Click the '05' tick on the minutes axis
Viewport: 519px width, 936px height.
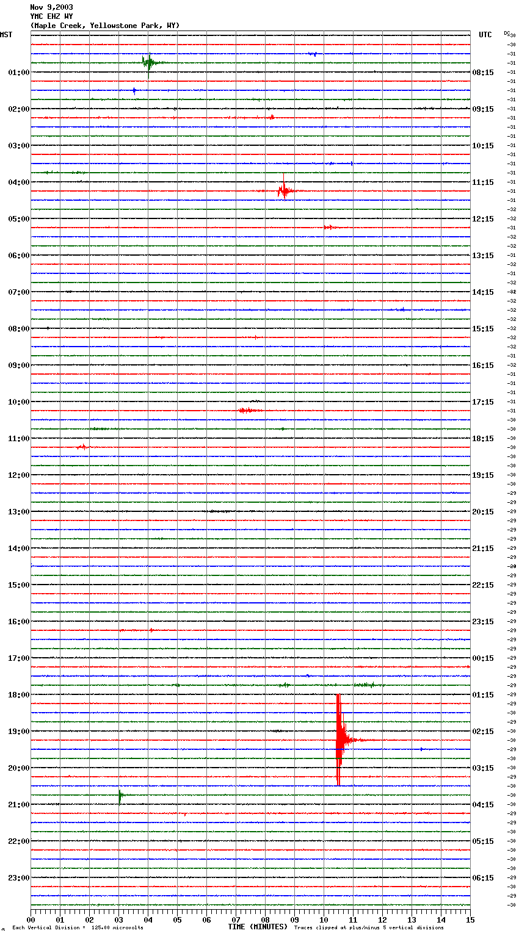click(x=177, y=920)
